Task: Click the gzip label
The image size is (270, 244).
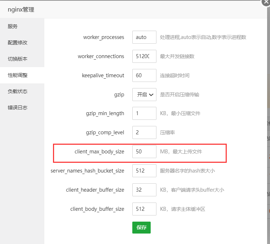Action: click(x=119, y=95)
